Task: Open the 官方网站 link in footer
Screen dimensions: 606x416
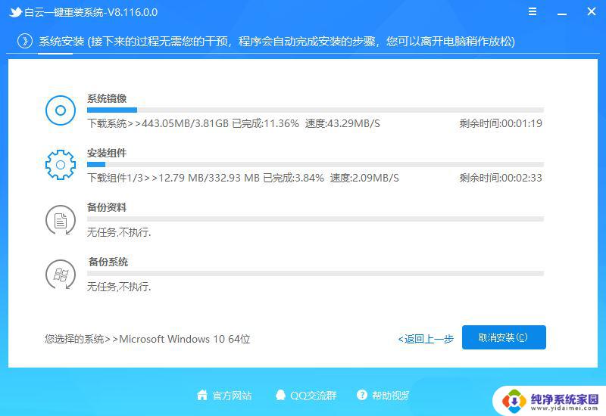Action: [232, 395]
